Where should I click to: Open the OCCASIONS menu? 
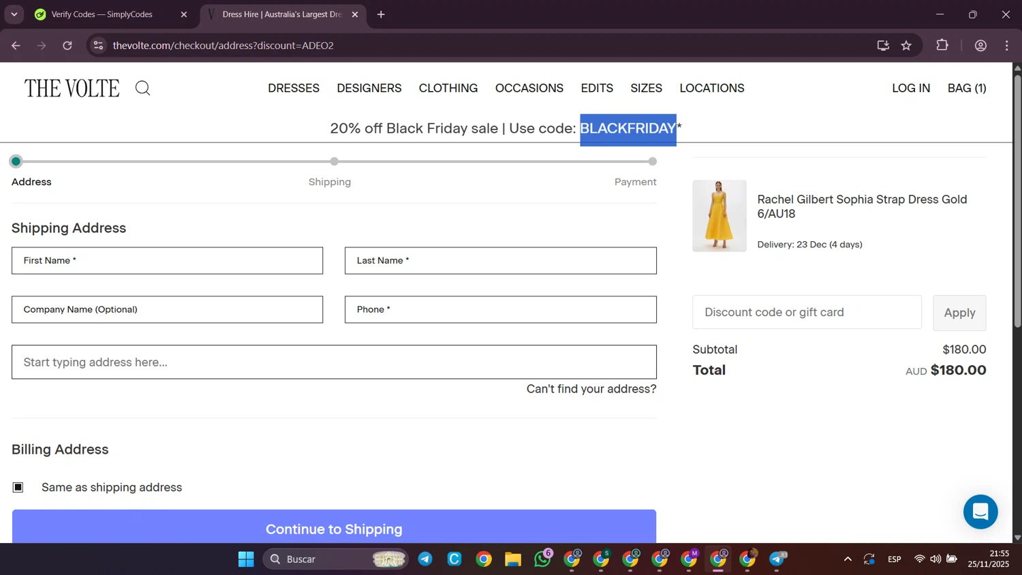pos(529,88)
